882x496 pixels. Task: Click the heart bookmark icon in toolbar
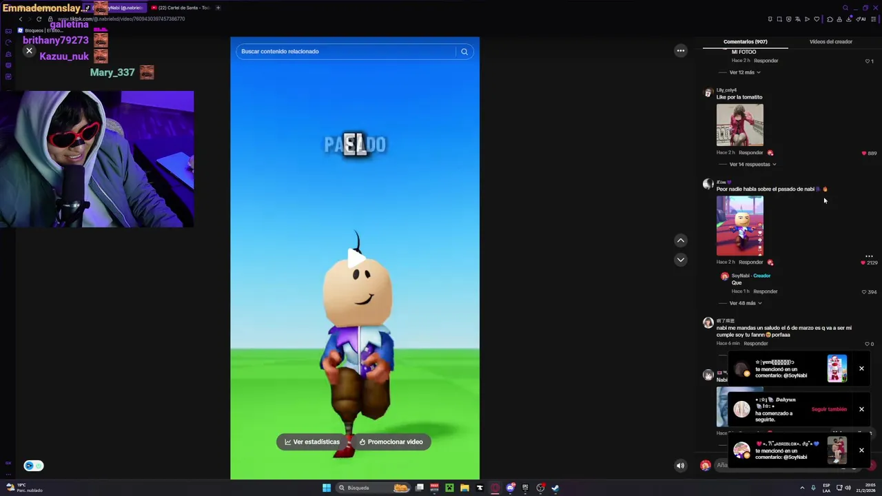point(817,19)
